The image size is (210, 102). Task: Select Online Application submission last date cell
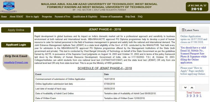click(69, 84)
